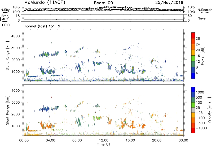The height and width of the screenshot is (146, 212).
Task: Click "2000" on the velocity panel axis
Action: tap(16, 114)
